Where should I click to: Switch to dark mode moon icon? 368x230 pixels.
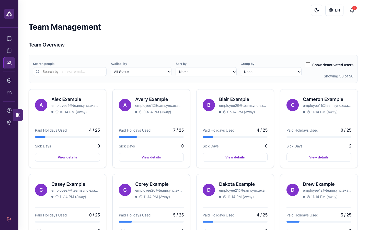click(317, 10)
